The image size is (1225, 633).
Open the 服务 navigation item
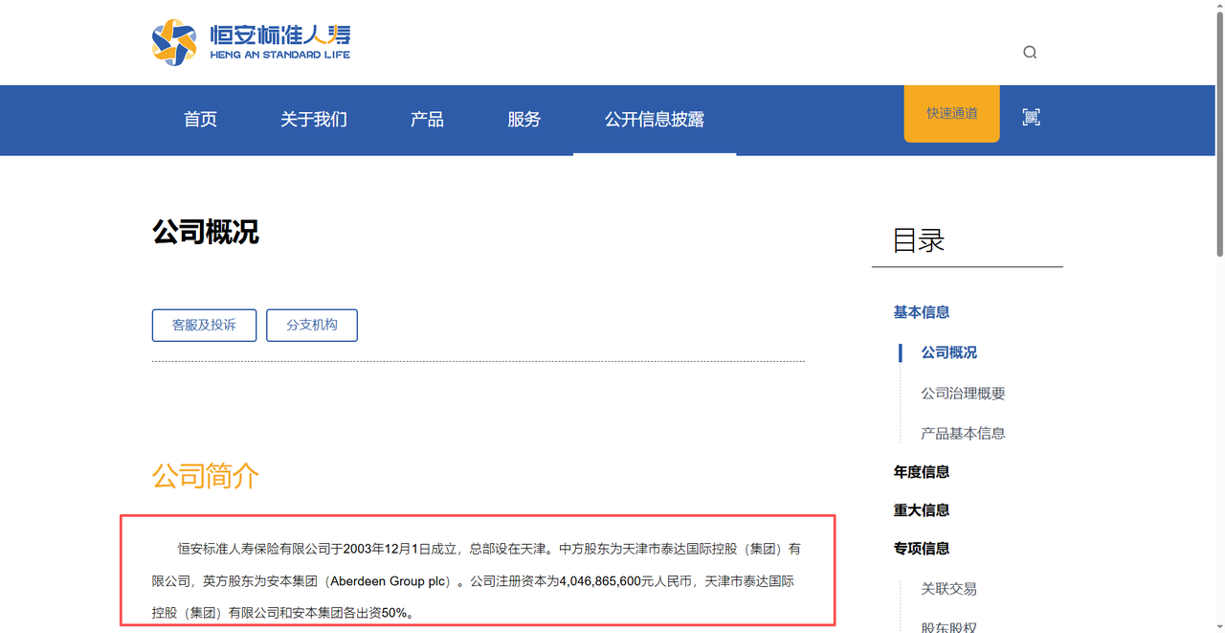click(x=523, y=120)
